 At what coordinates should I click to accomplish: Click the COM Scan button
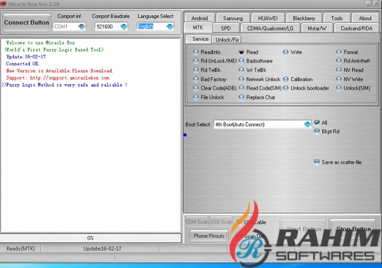coord(197,222)
